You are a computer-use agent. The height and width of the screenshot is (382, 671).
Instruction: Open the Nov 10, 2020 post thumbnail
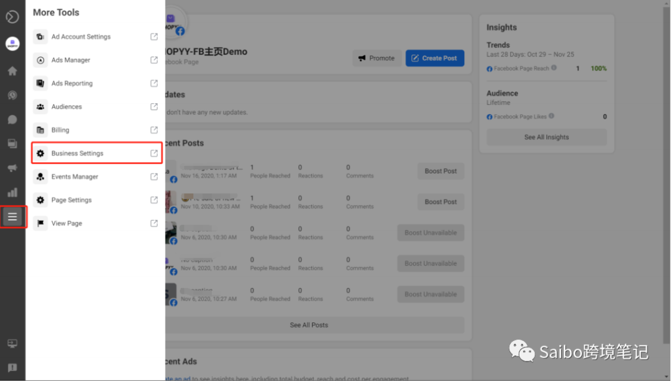(x=171, y=202)
